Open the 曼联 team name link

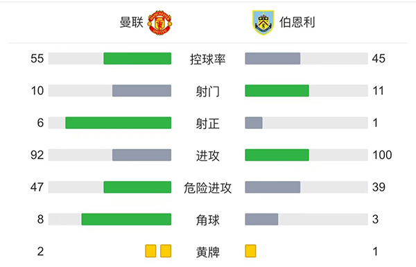pos(132,22)
